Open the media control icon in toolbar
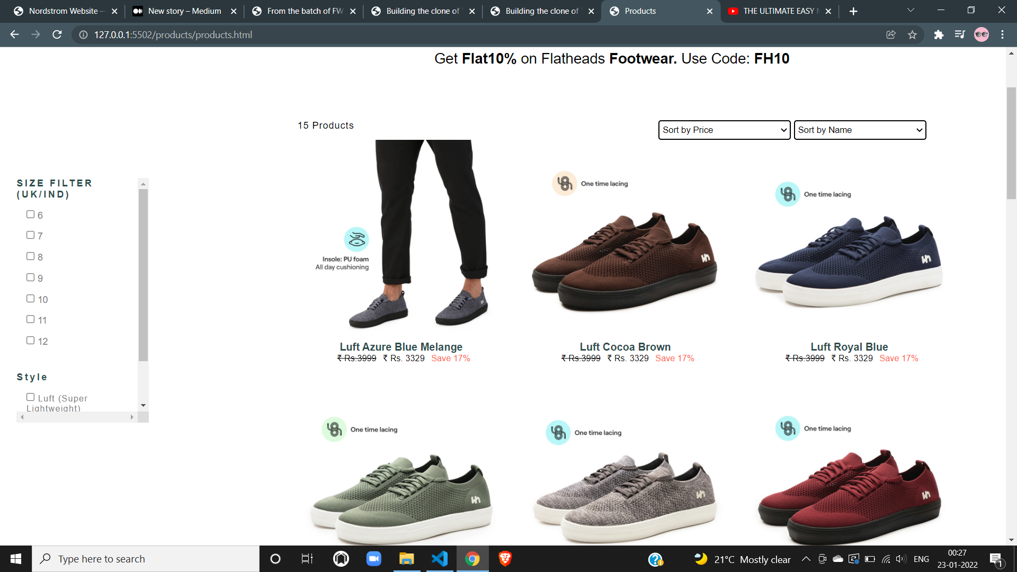This screenshot has width=1017, height=572. click(960, 34)
